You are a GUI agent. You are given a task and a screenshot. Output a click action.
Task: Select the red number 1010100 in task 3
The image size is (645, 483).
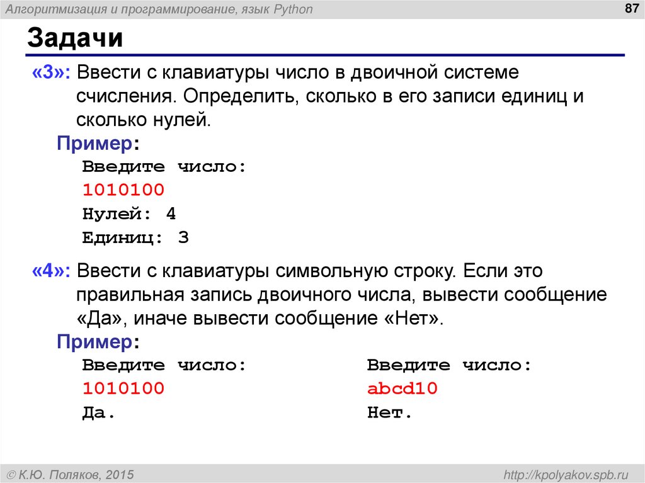(x=123, y=190)
